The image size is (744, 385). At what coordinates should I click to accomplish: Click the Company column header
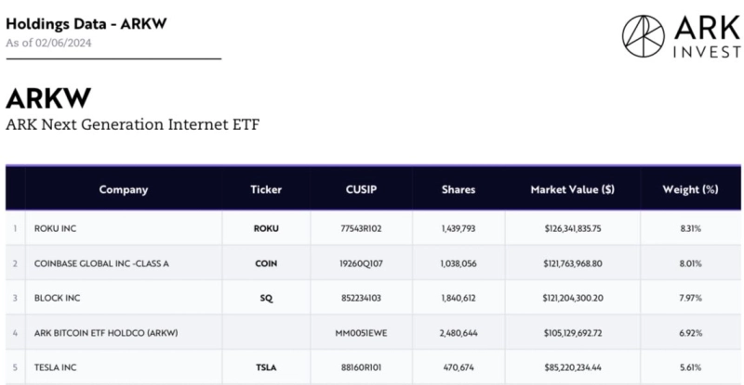click(124, 189)
